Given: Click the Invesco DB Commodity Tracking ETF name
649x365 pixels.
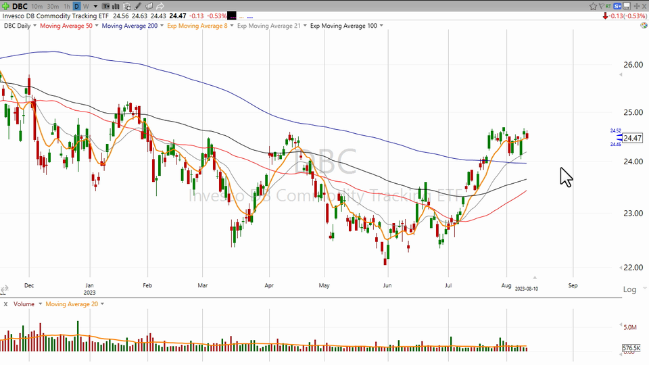Looking at the screenshot, I should coord(56,16).
